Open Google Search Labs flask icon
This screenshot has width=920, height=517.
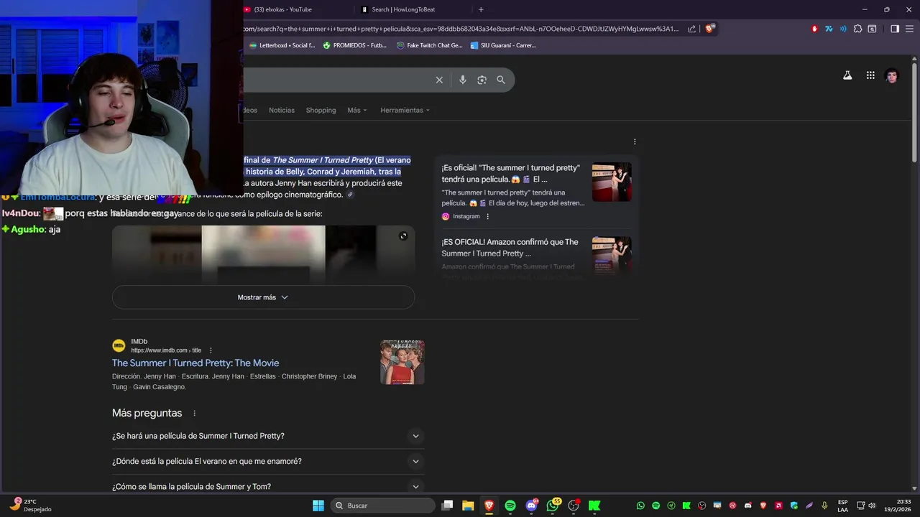tap(847, 75)
